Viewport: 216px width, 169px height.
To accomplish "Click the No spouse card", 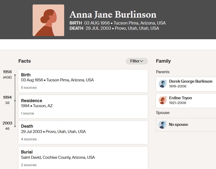I will click(186, 125).
